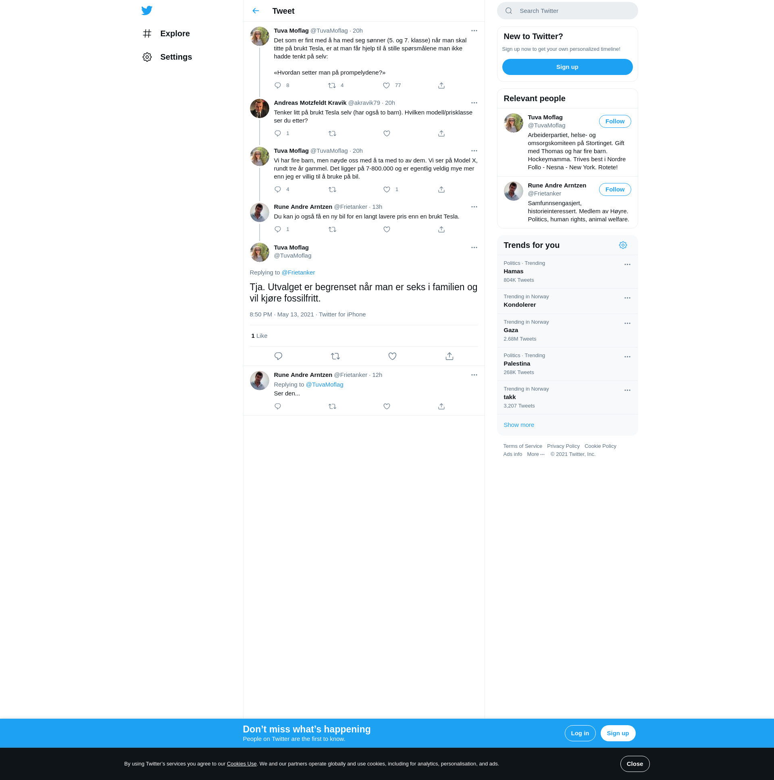Open more options for the takk trend
774x780 pixels.
(627, 391)
